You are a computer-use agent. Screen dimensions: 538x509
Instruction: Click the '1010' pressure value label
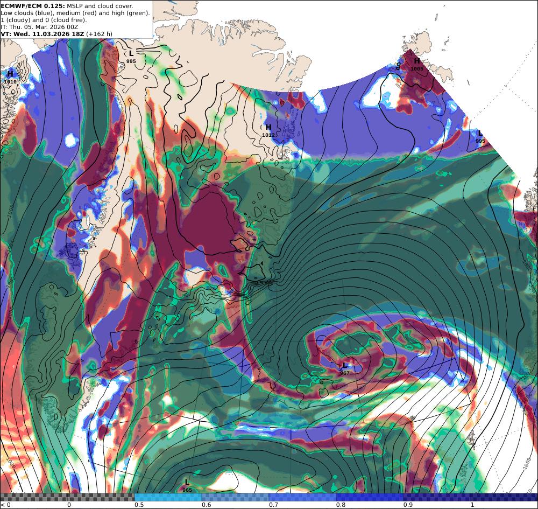(x=10, y=82)
